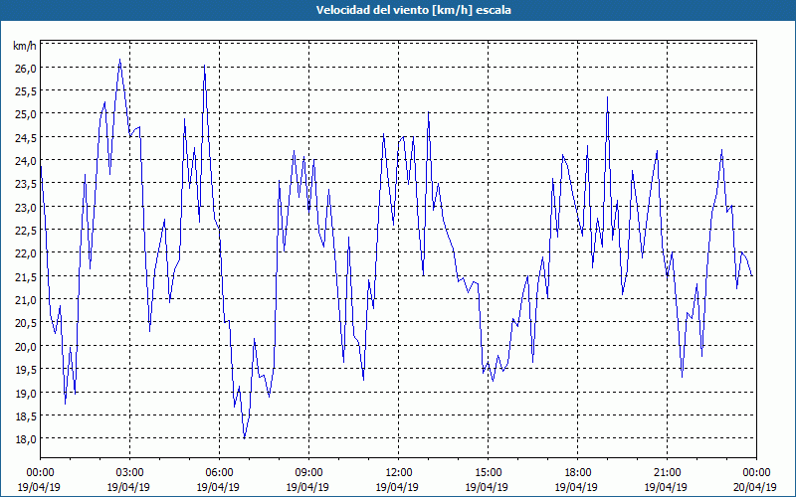Click the 19/04/19 date beneath 21:00
The width and height of the screenshot is (796, 497).
point(666,487)
